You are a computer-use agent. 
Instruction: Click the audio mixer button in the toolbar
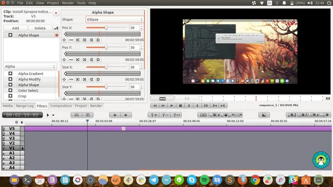[77, 115]
